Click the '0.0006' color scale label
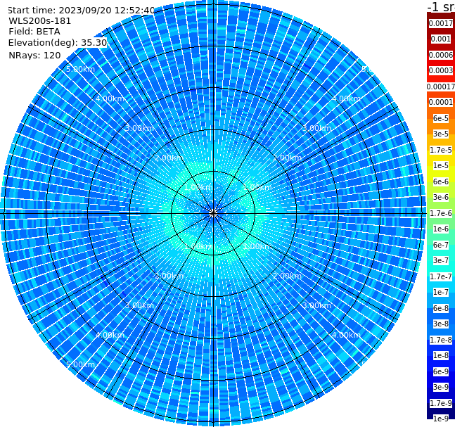Viewport: 455px width, 427px height. point(441,55)
